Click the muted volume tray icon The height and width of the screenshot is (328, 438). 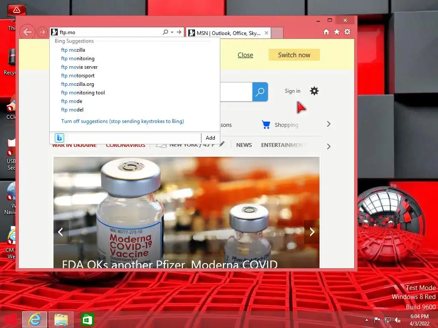point(398,319)
